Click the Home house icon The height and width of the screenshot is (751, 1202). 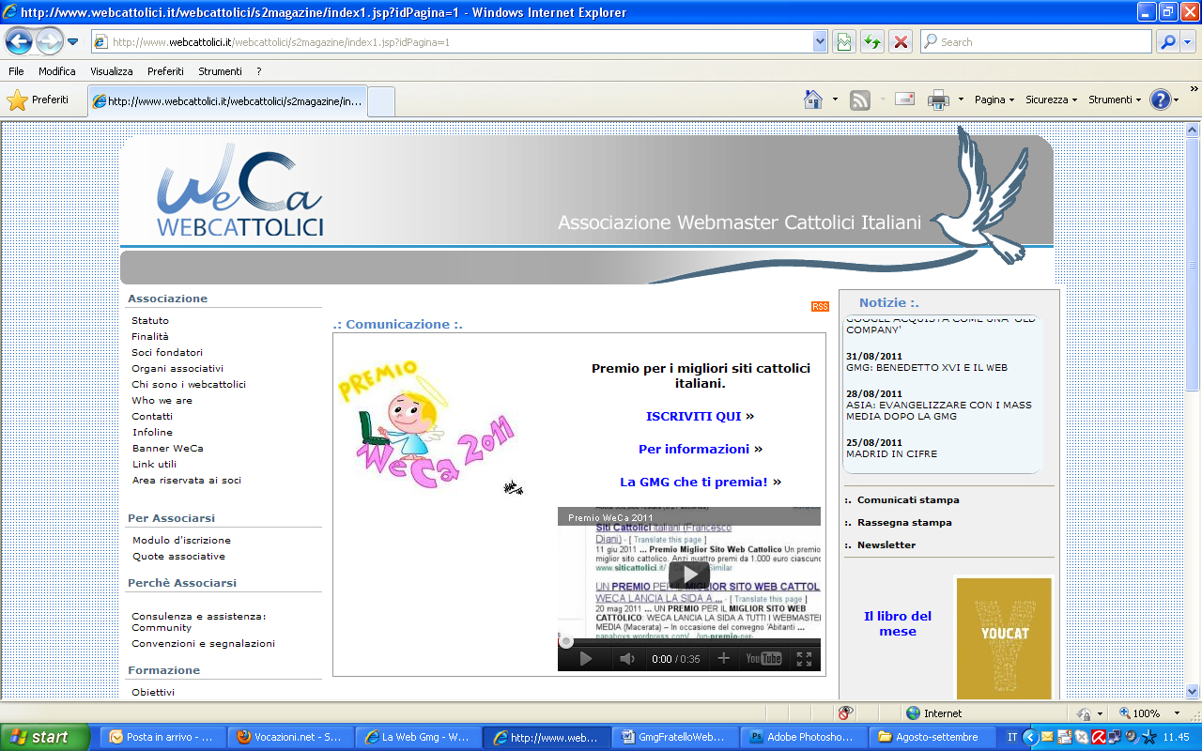[813, 100]
